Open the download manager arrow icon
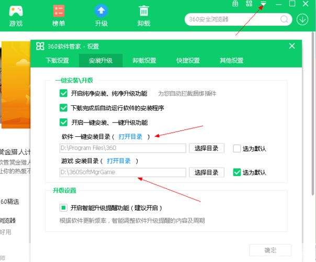Screen dimensions: 316x262 (302, 19)
